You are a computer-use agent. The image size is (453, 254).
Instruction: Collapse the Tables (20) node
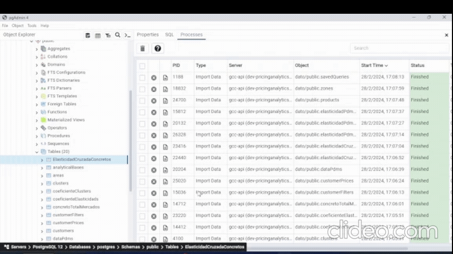pyautogui.click(x=37, y=152)
